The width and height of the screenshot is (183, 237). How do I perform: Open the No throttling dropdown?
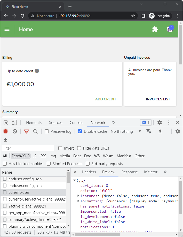point(126,131)
